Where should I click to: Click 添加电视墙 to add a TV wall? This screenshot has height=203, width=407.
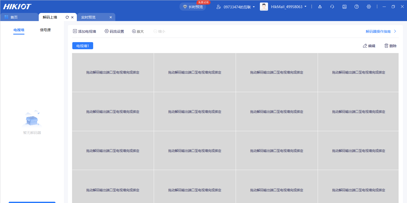point(85,31)
